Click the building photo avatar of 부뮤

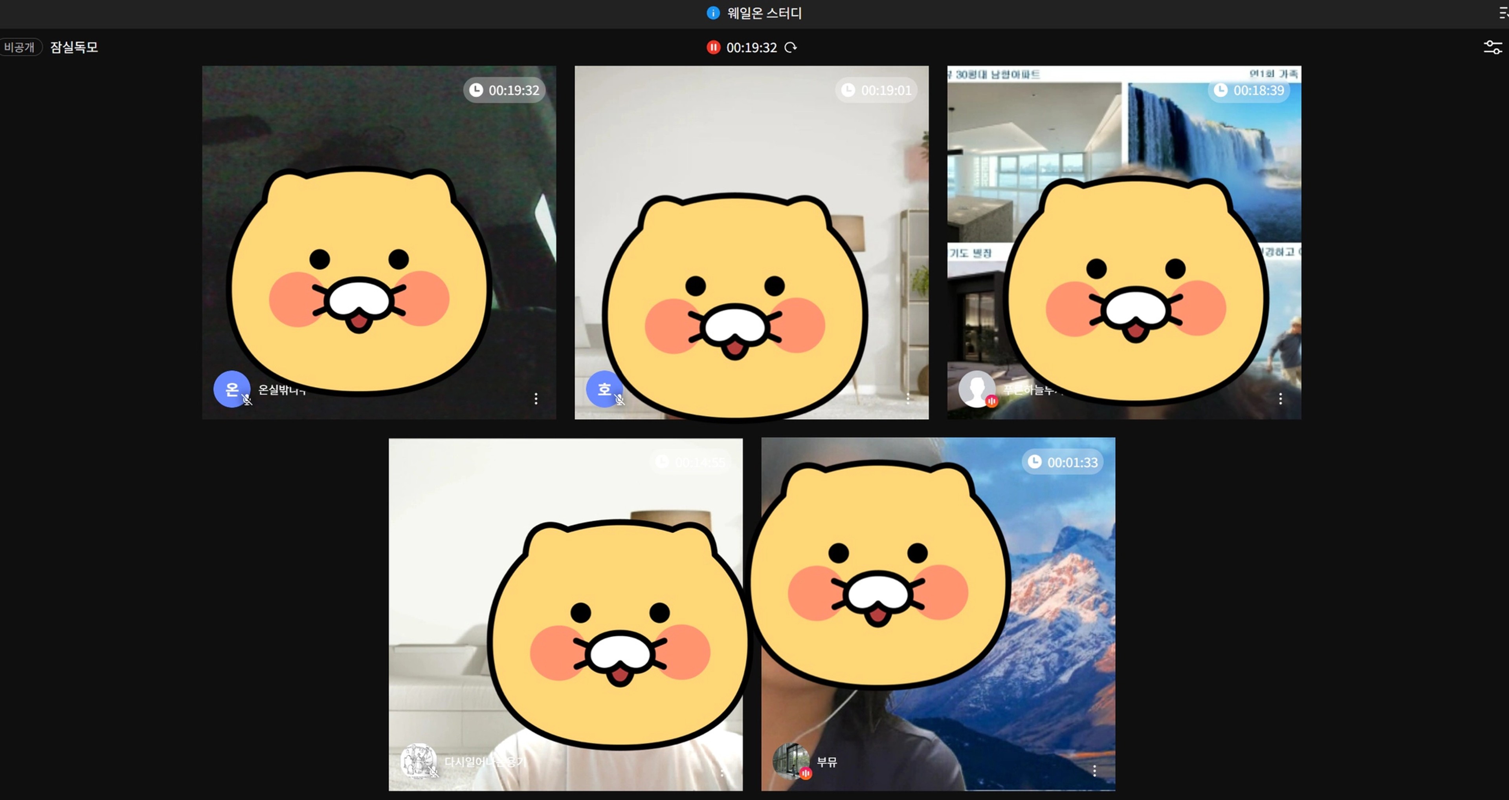(x=791, y=761)
